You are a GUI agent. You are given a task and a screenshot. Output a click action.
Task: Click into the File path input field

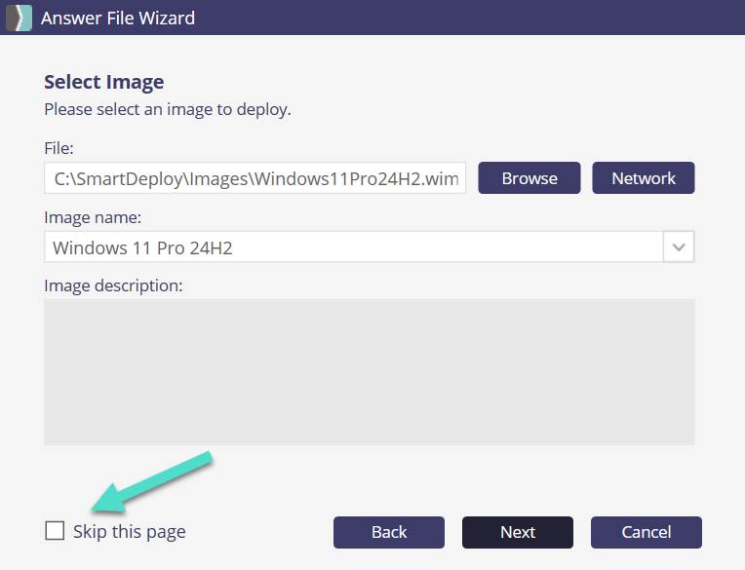coord(255,178)
